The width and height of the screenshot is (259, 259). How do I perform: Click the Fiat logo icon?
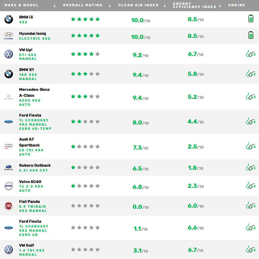(x=8, y=206)
